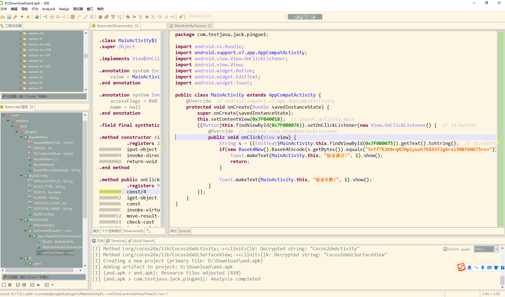Toggle the field filter checkbox in hierarchy
Screen dimensions: 505x297
coord(47,285)
